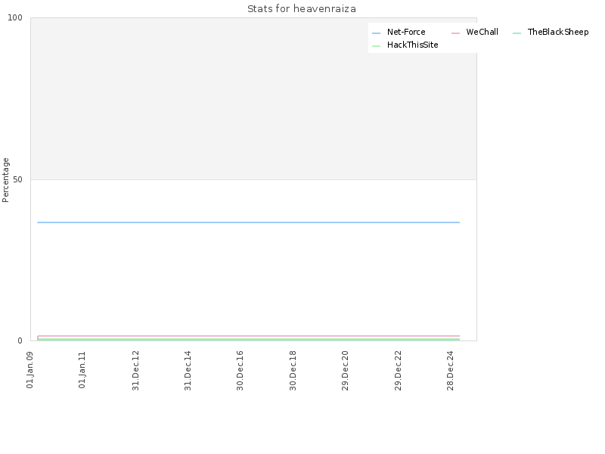Click the chart title Stats for heavenraiza
This screenshot has height=454, width=605.
tap(301, 8)
